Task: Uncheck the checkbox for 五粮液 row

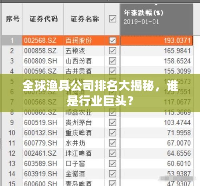Action: click(x=112, y=51)
